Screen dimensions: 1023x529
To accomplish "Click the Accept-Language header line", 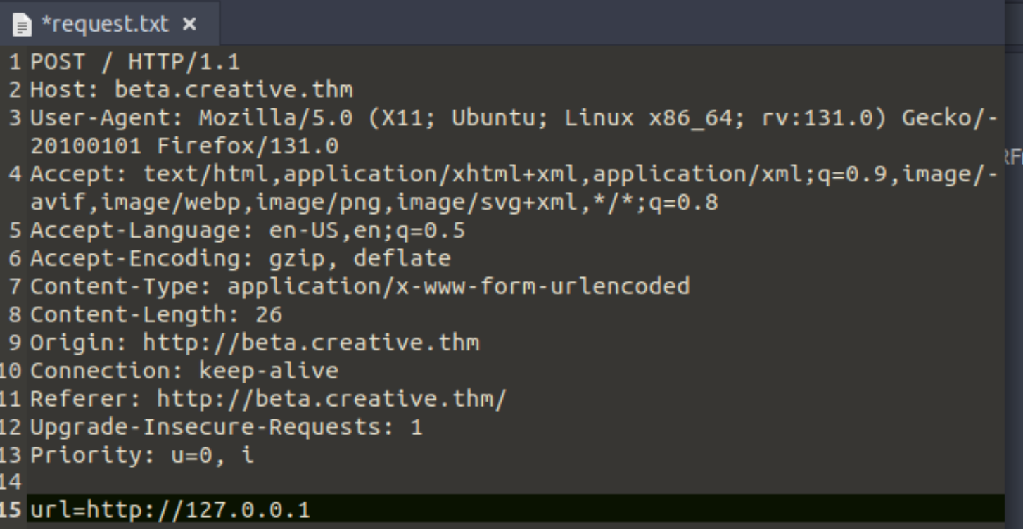I will (248, 231).
